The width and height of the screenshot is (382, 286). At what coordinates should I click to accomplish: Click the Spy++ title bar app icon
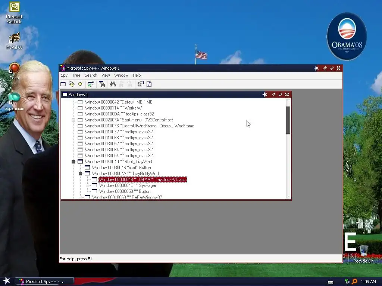(x=63, y=68)
